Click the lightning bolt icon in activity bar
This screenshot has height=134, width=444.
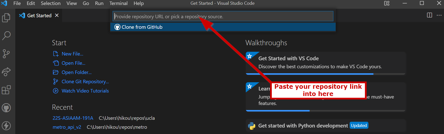6,126
